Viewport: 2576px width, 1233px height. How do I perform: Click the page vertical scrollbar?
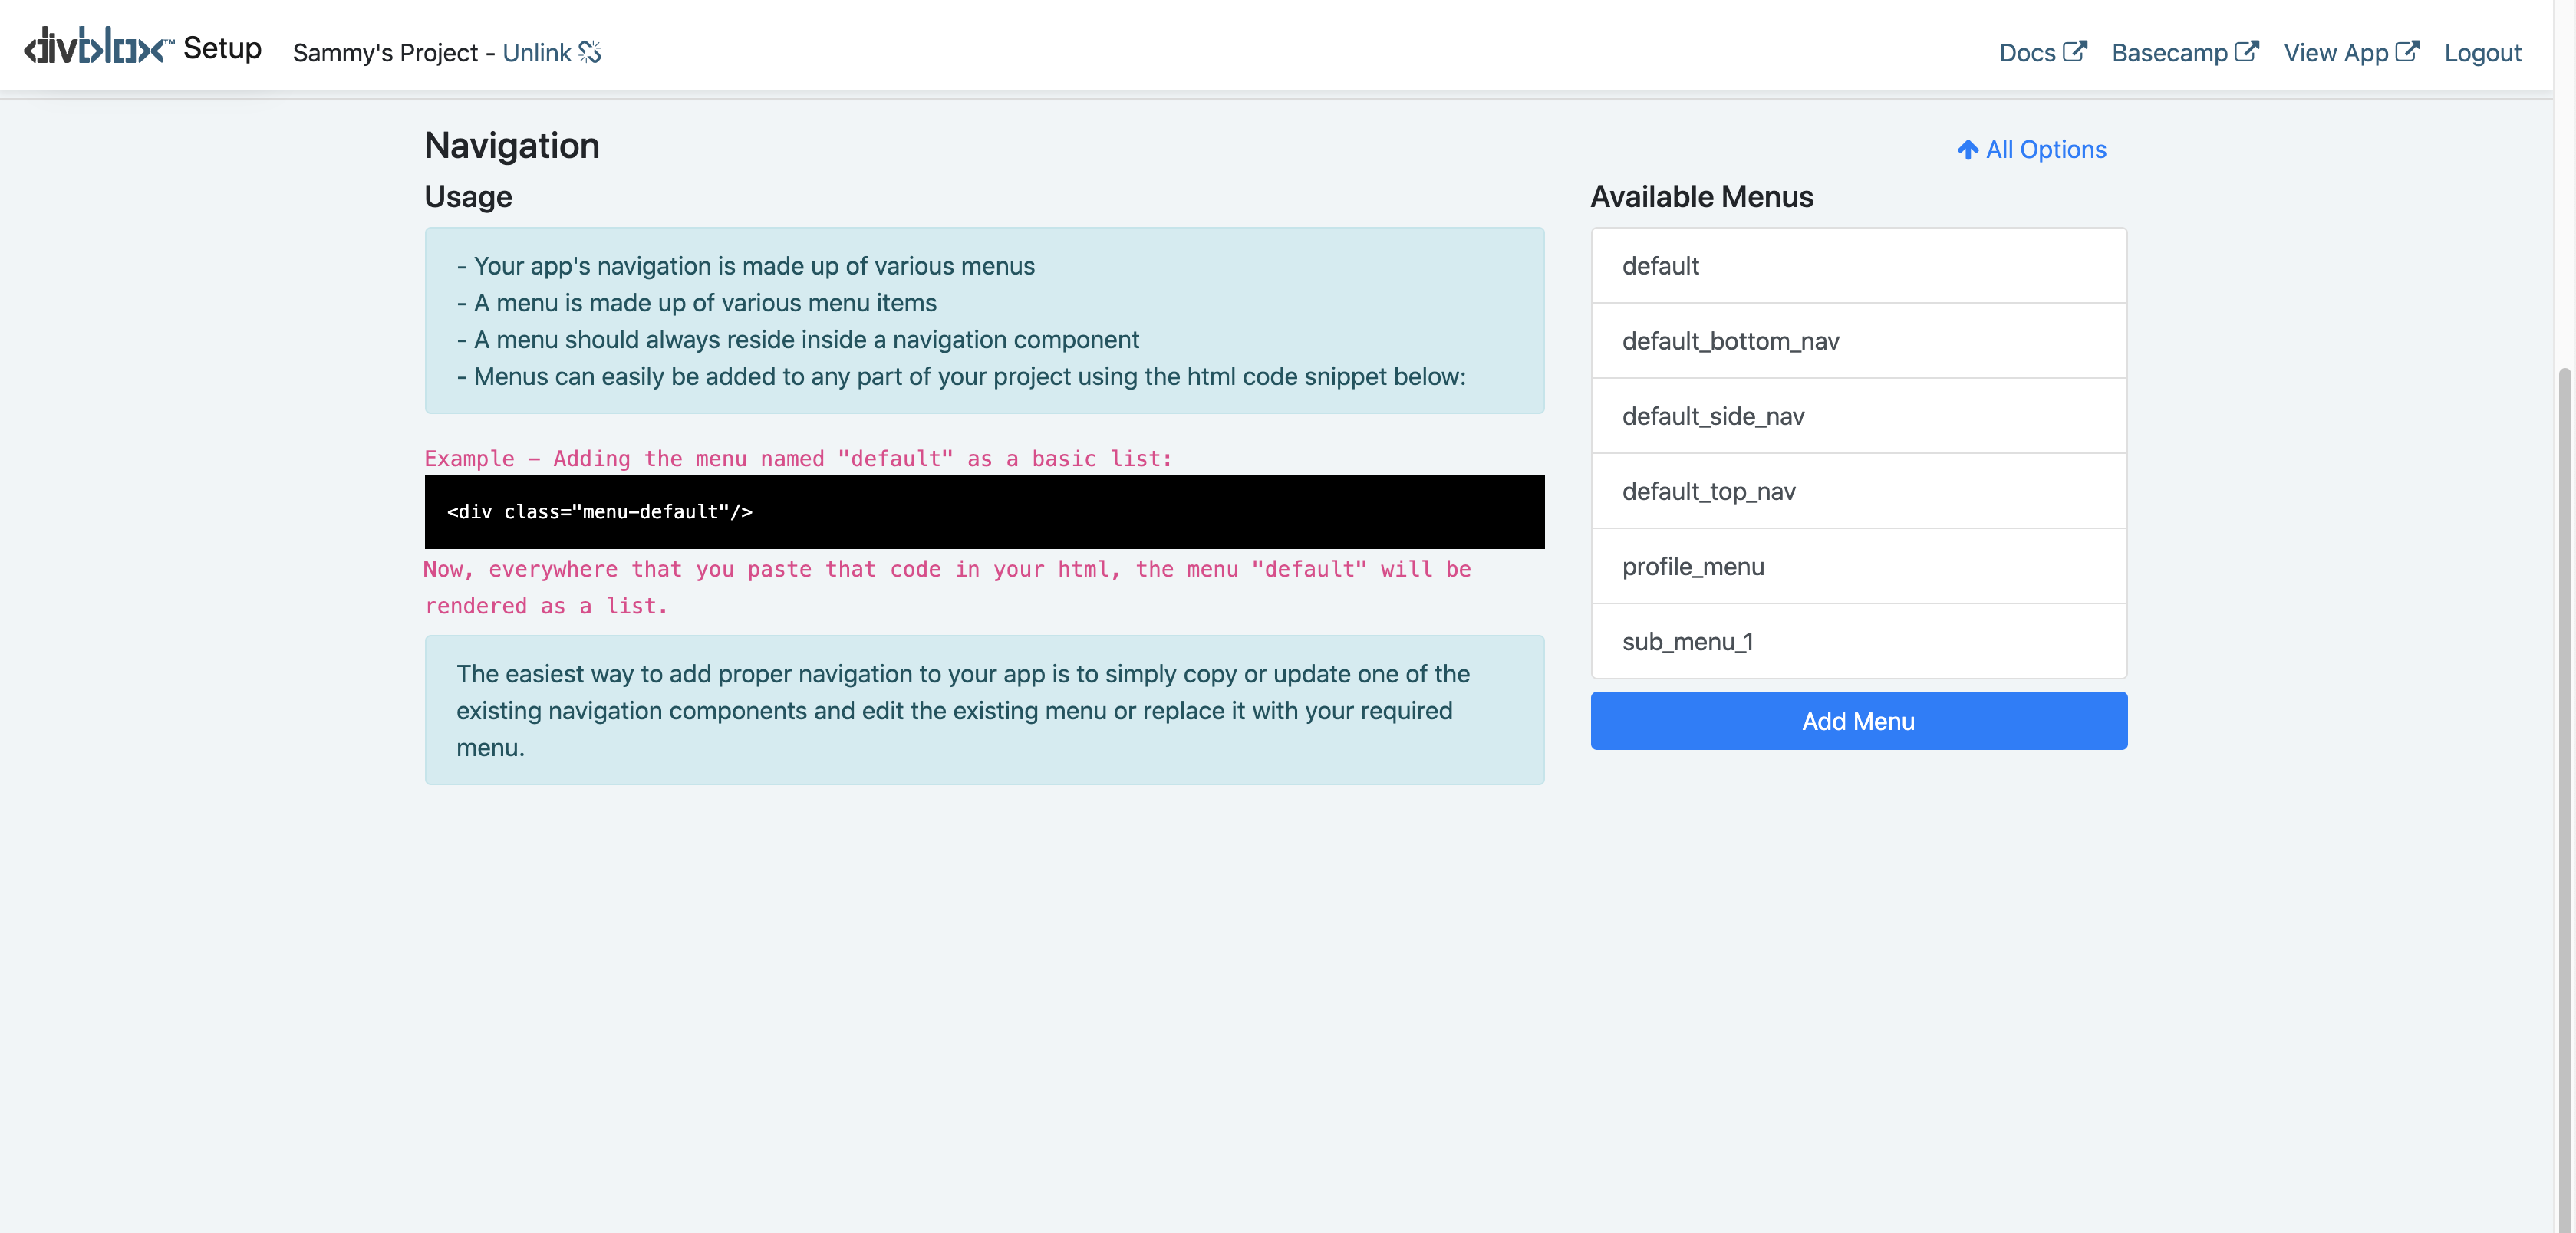pyautogui.click(x=2565, y=799)
